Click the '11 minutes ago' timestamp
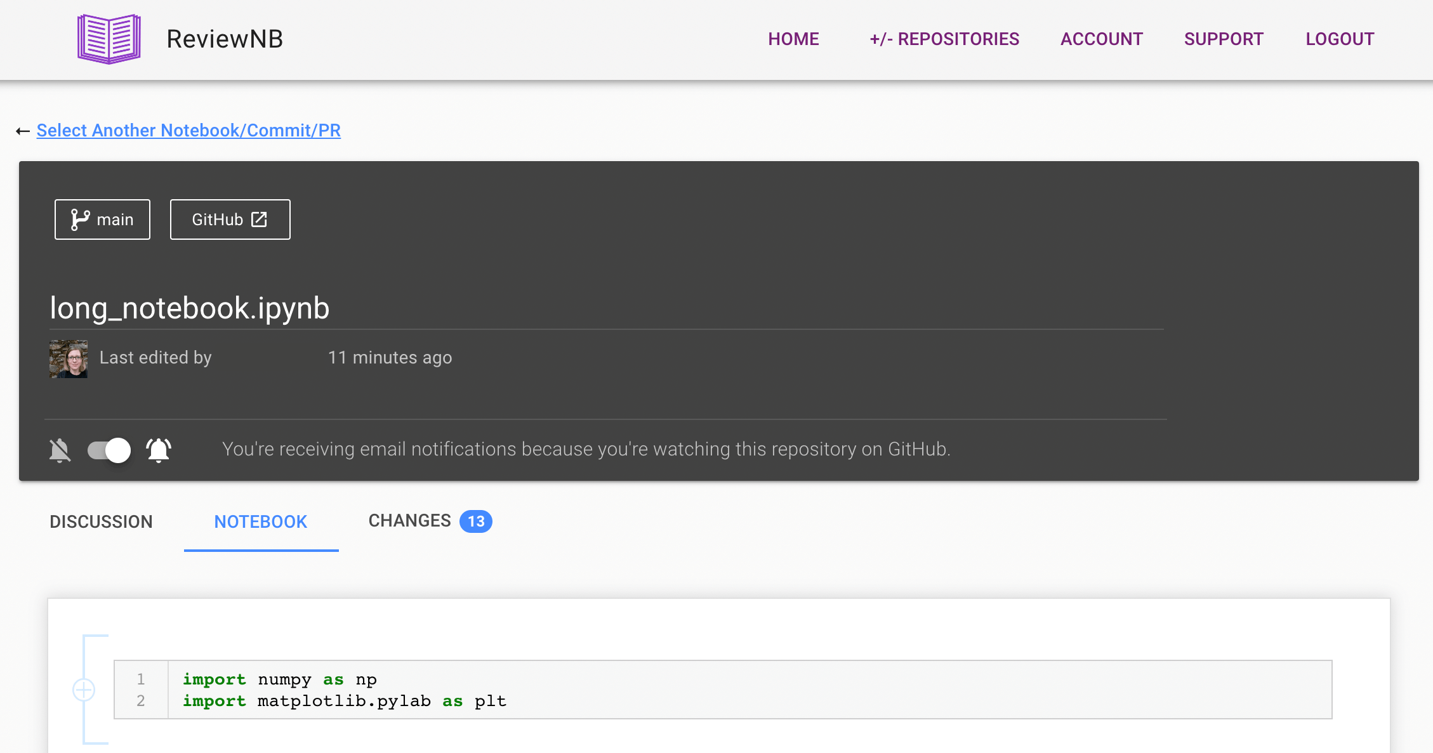 coord(390,357)
